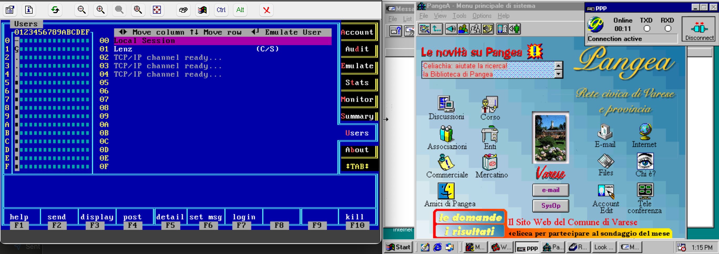Viewport: 719px width, 254px height.
Task: Click the yellow note speaker toolbar icon
Action: click(488, 29)
